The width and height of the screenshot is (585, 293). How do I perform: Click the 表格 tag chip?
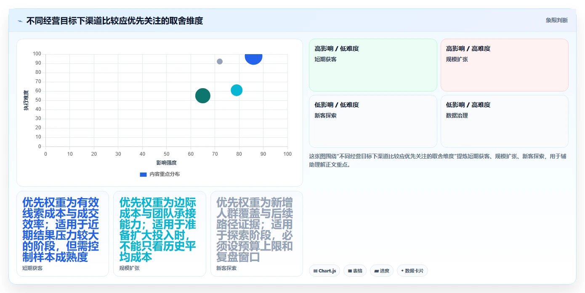[355, 271]
